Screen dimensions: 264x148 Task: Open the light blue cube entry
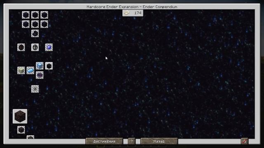[x=40, y=66]
